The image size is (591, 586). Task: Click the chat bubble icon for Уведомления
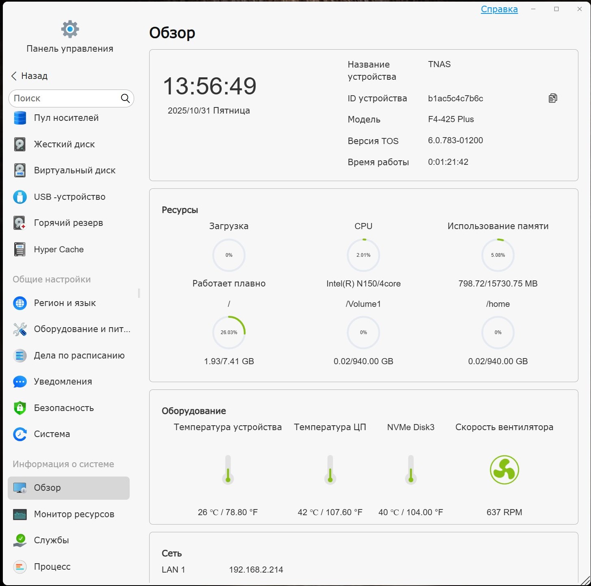point(20,382)
